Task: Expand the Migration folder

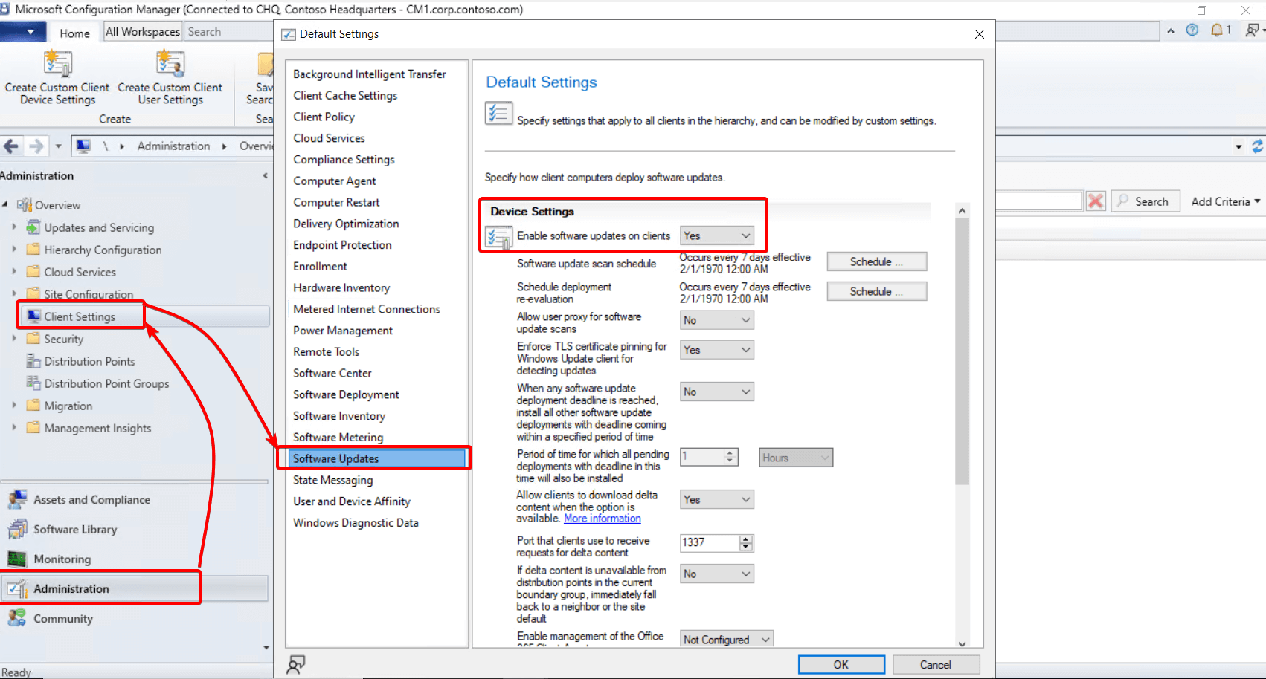Action: click(14, 406)
